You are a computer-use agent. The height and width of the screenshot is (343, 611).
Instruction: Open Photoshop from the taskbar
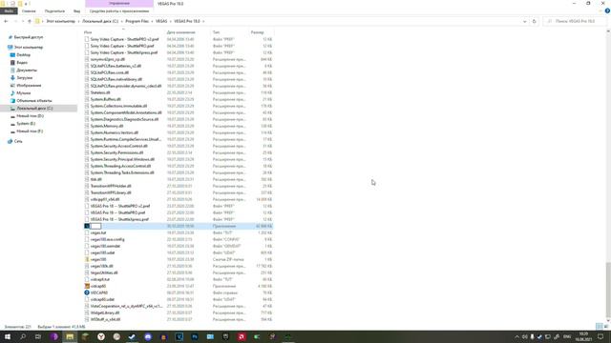point(195,336)
